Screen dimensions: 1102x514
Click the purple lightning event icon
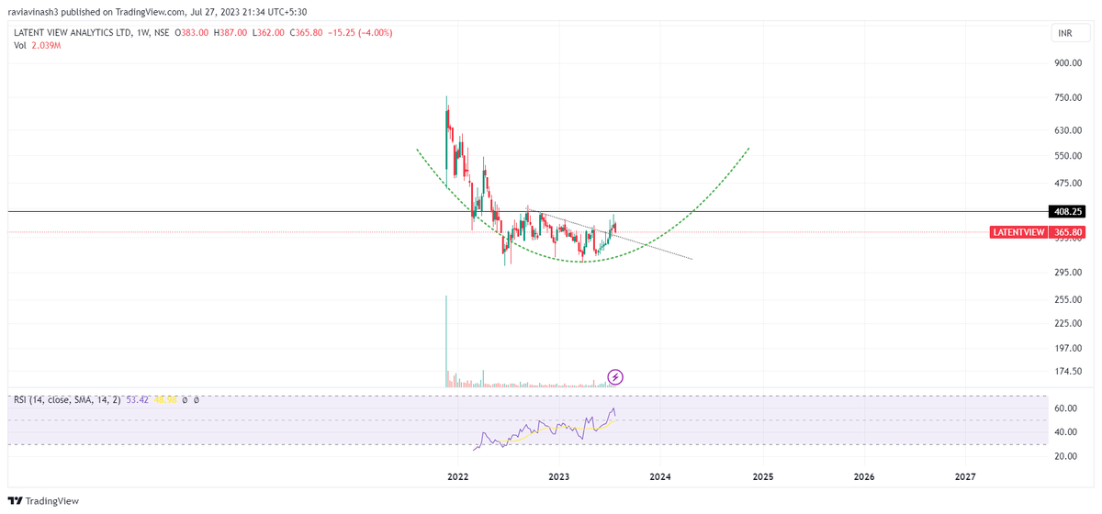616,376
